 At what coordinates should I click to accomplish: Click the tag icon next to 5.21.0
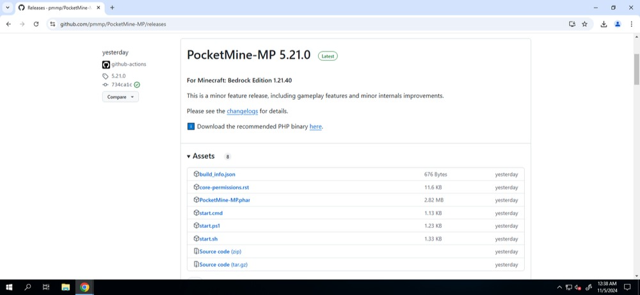pos(106,76)
